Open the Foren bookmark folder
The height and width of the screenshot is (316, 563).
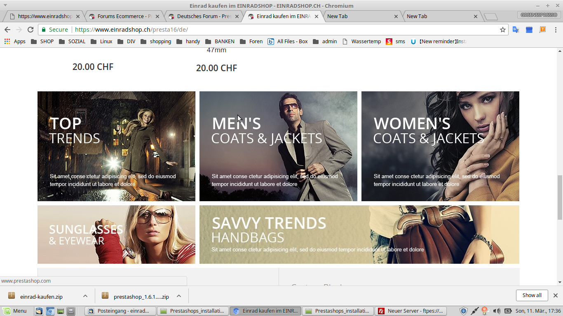tap(251, 41)
